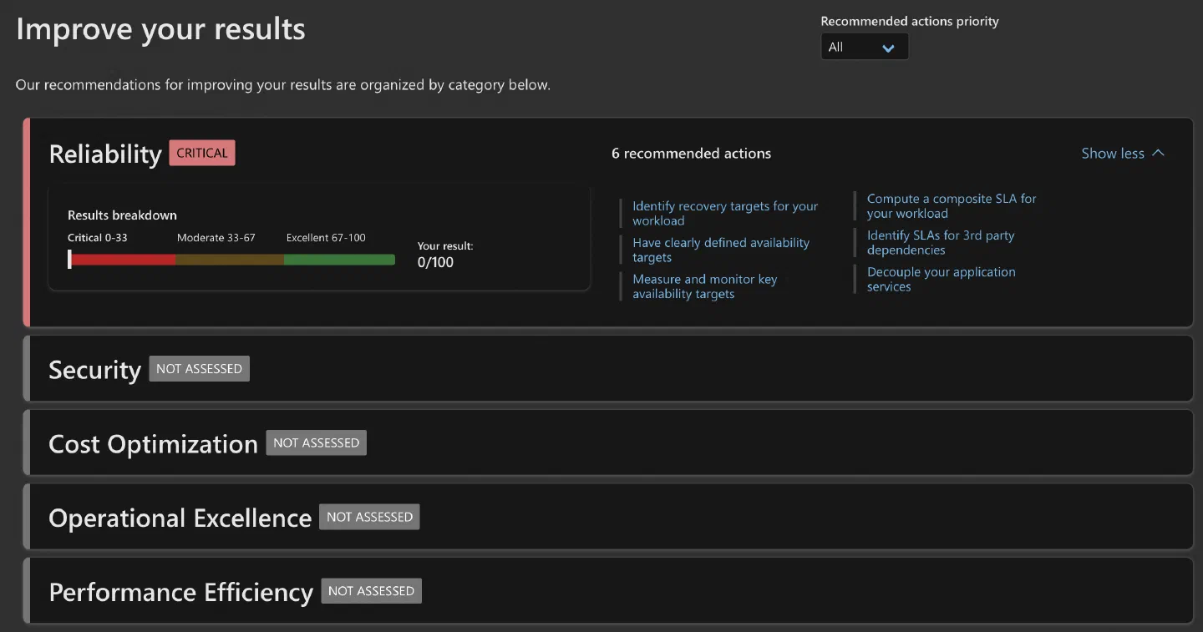Click the 'Results breakdown' label
Viewport: 1203px width, 632px height.
[122, 215]
